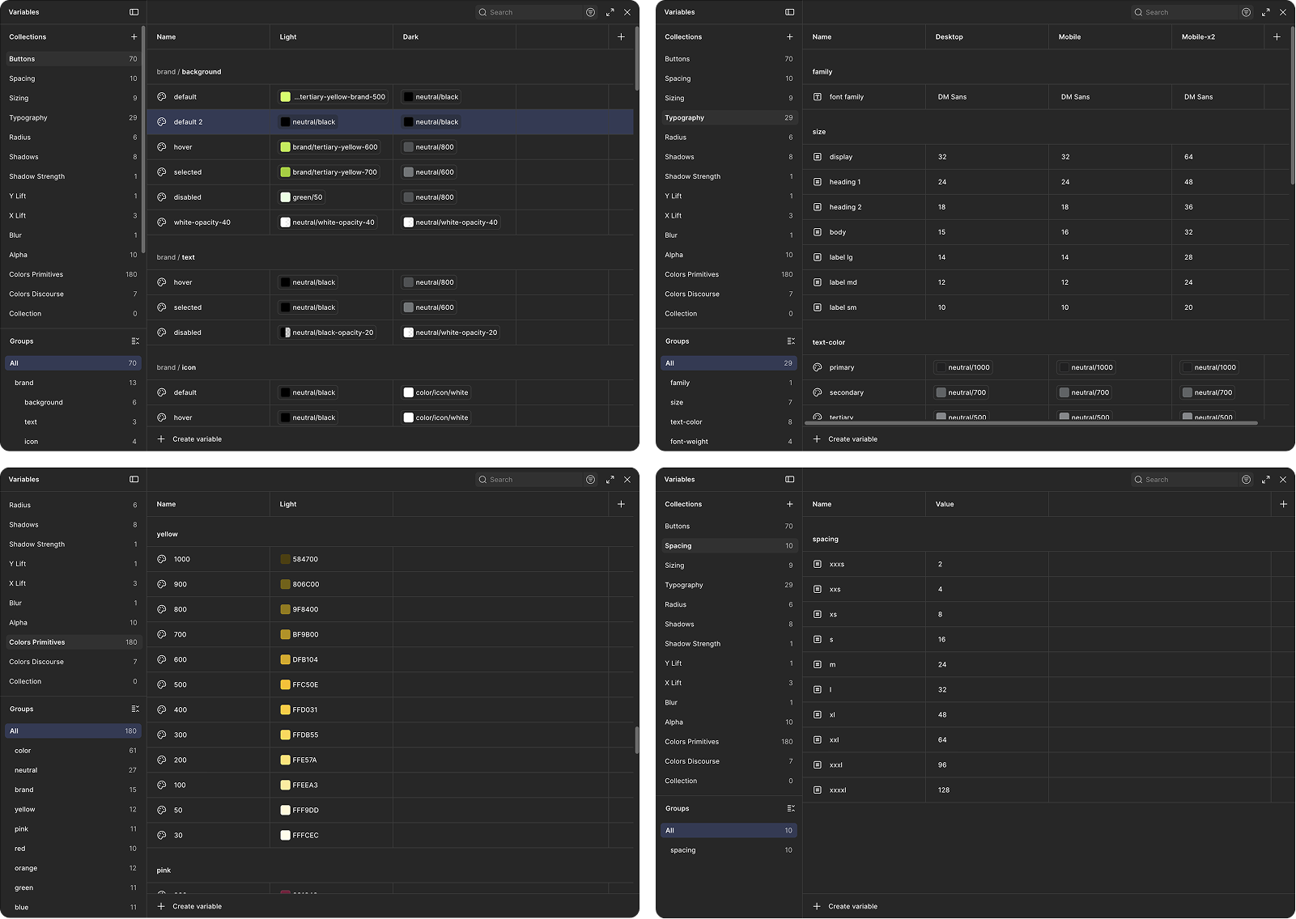
Task: Click the Search field in Buttons panel
Action: pyautogui.click(x=529, y=12)
